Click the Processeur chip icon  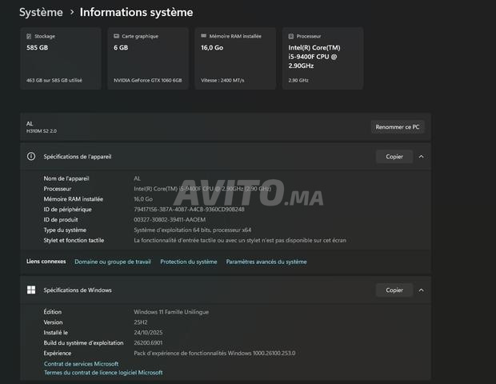[x=291, y=37]
